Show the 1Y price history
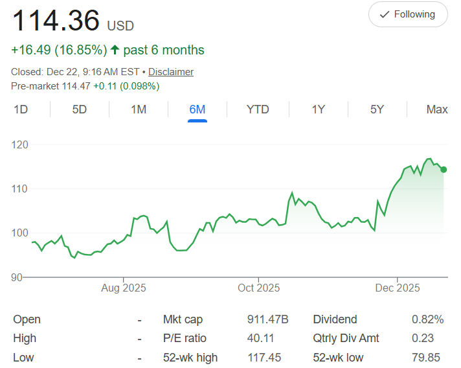 tap(318, 109)
